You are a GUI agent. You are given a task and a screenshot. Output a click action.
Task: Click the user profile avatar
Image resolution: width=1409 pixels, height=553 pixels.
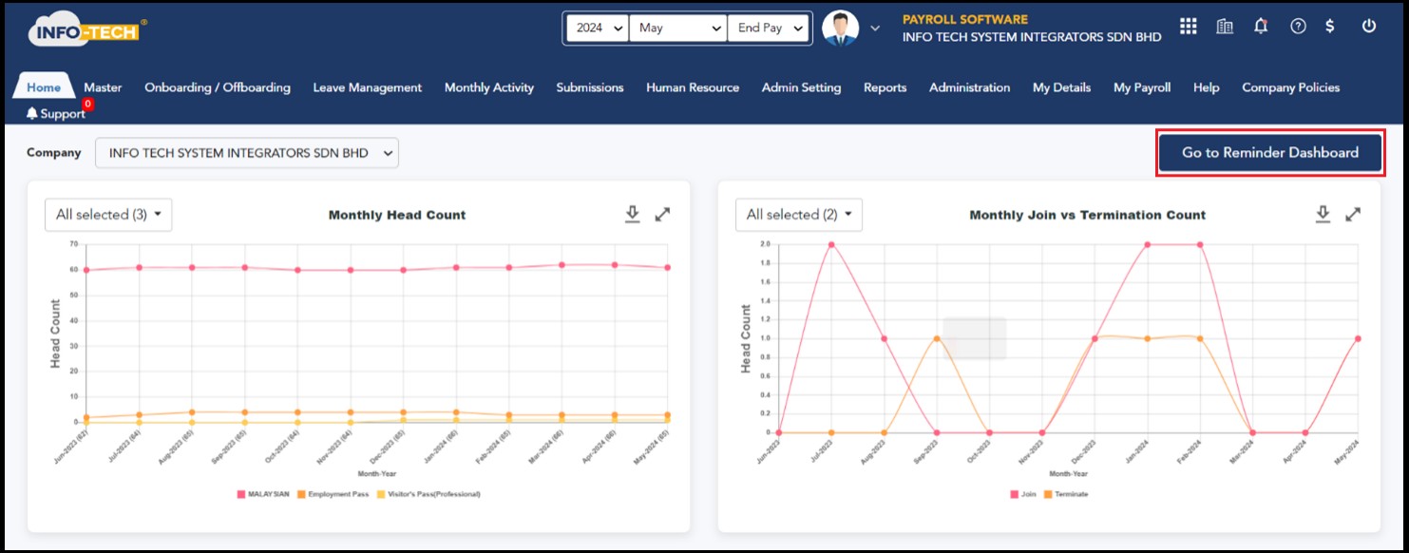pos(840,29)
